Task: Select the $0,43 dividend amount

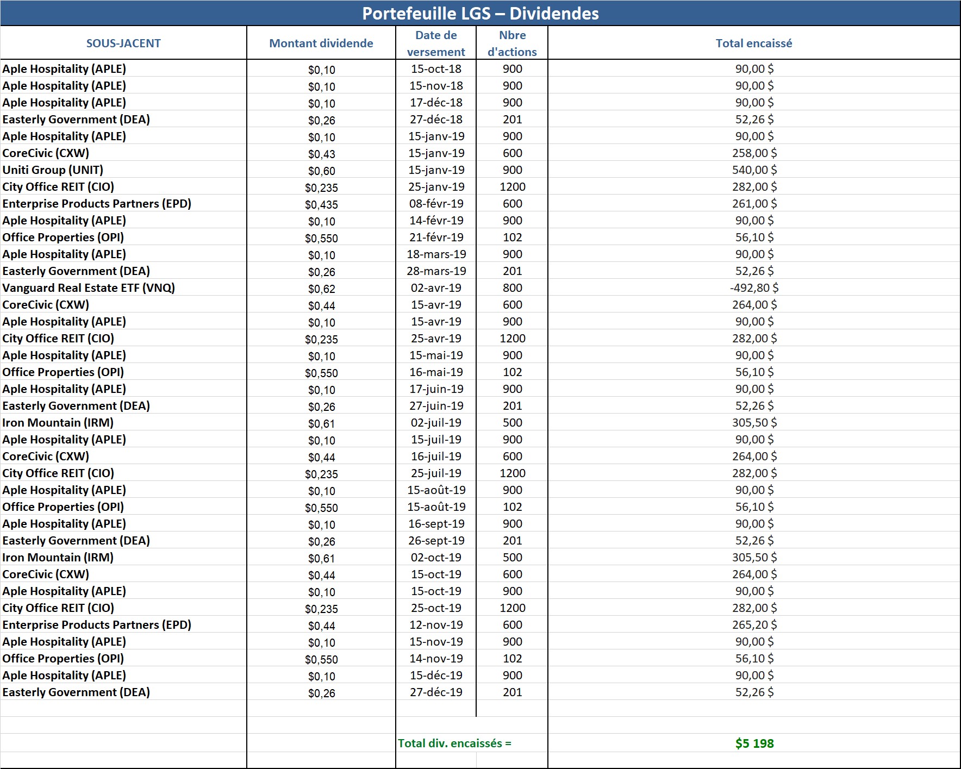Action: pos(322,154)
